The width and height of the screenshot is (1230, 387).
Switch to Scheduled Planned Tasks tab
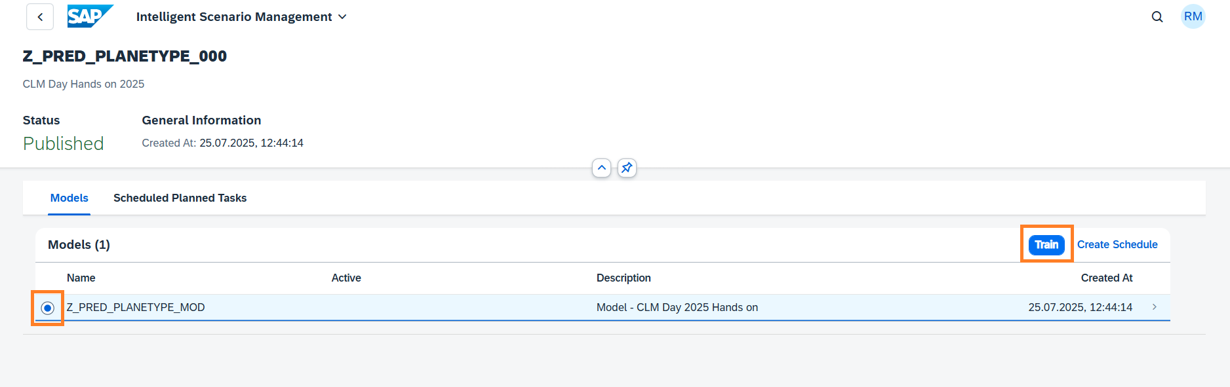pos(180,198)
